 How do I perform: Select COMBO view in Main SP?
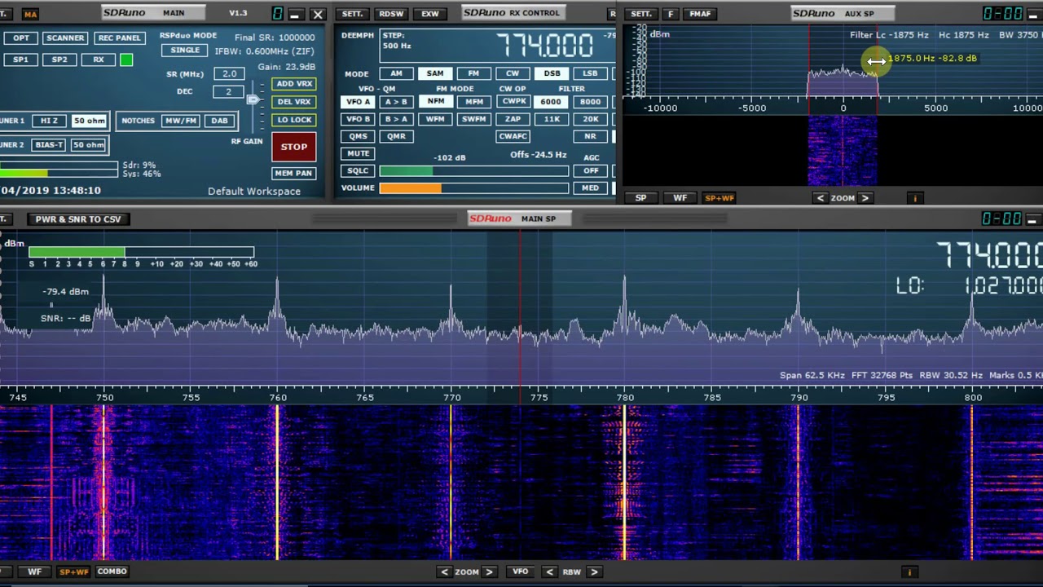[112, 572]
